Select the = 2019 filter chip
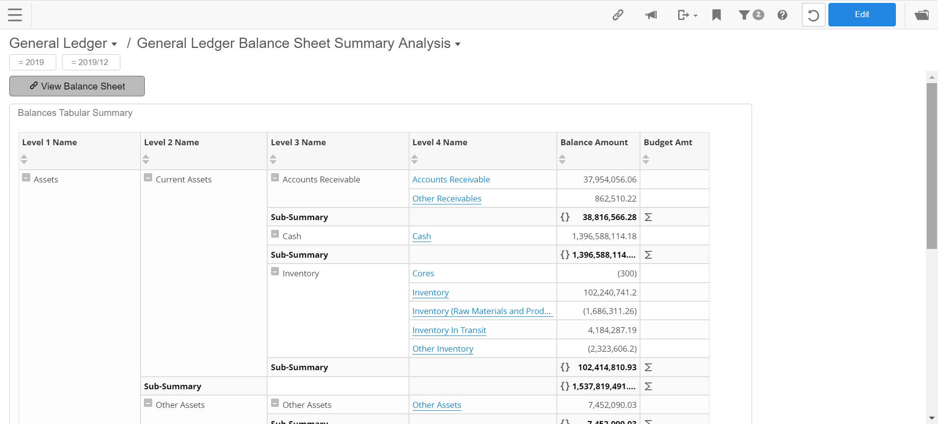 click(33, 62)
